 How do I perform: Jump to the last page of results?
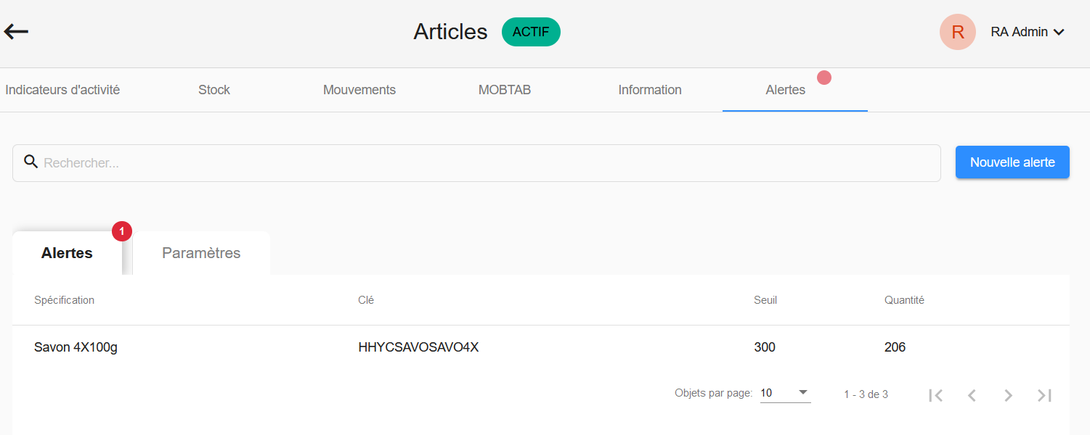pyautogui.click(x=1044, y=395)
